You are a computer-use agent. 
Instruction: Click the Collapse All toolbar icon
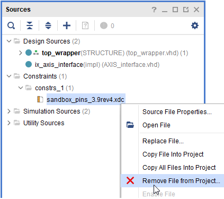30,25
